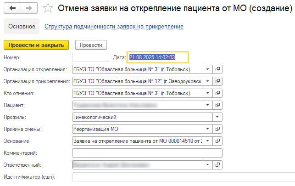
Task: Open the Организация открепления record via open icon
Action: pyautogui.click(x=218, y=69)
